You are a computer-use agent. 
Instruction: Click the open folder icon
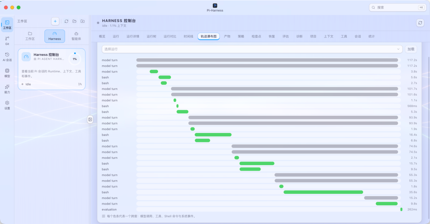[74, 21]
